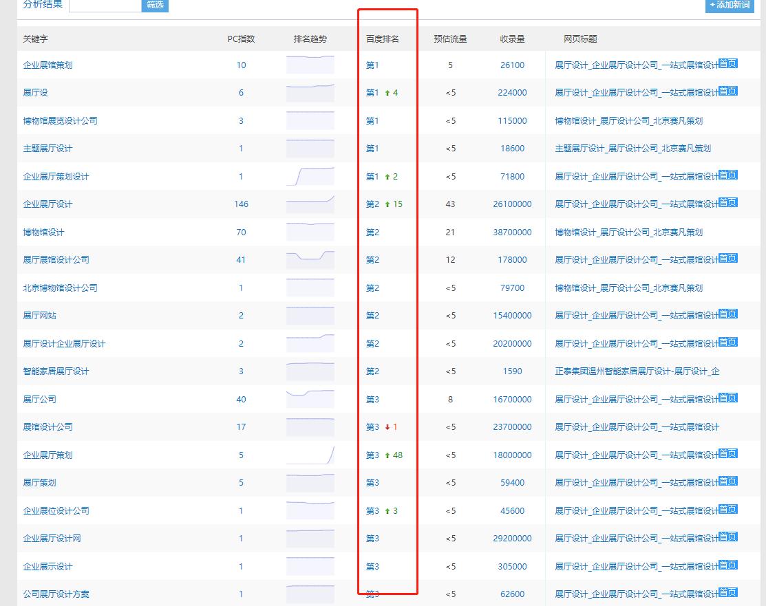Image resolution: width=766 pixels, height=606 pixels.
Task: Open page title 主题展厅设计_展厅设计公司_北京赛凡策划
Action: 632,149
